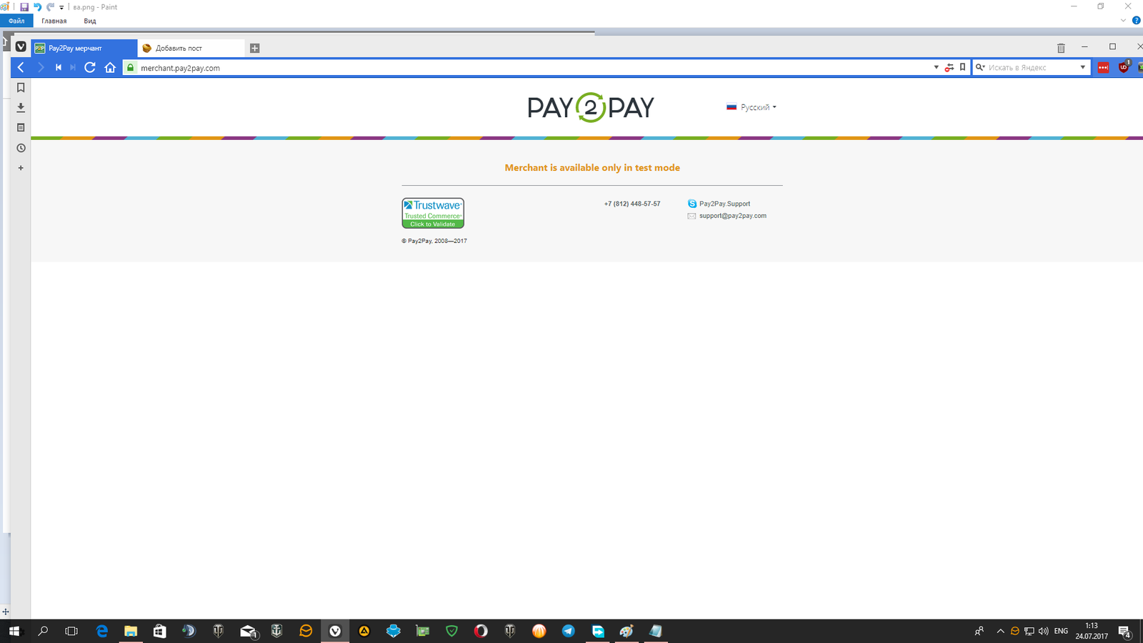Open File Explorer from the taskbar
Viewport: 1143px width, 643px height.
click(131, 631)
